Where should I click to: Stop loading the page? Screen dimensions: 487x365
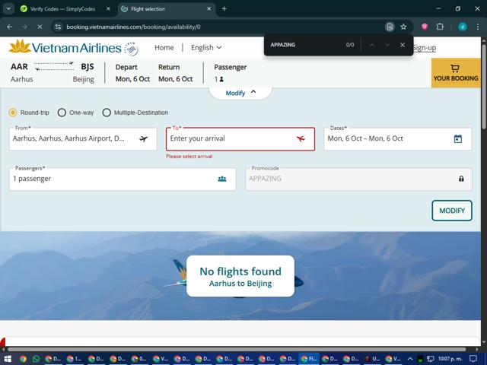tap(40, 27)
